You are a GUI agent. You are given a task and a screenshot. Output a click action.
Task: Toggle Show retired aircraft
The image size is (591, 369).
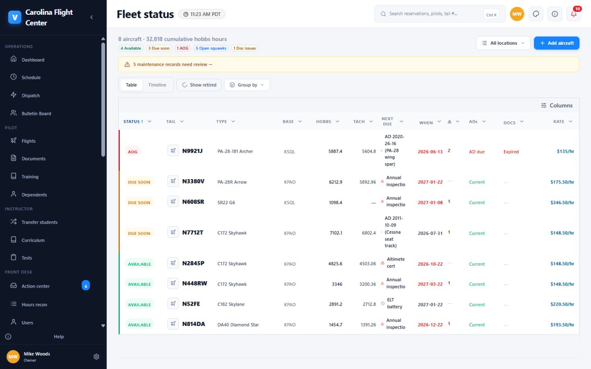point(199,85)
